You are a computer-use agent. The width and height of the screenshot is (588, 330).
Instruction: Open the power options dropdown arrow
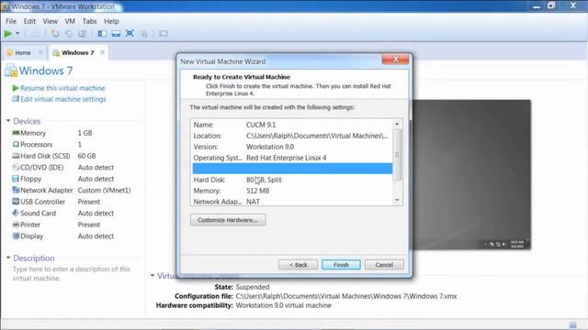pos(17,34)
